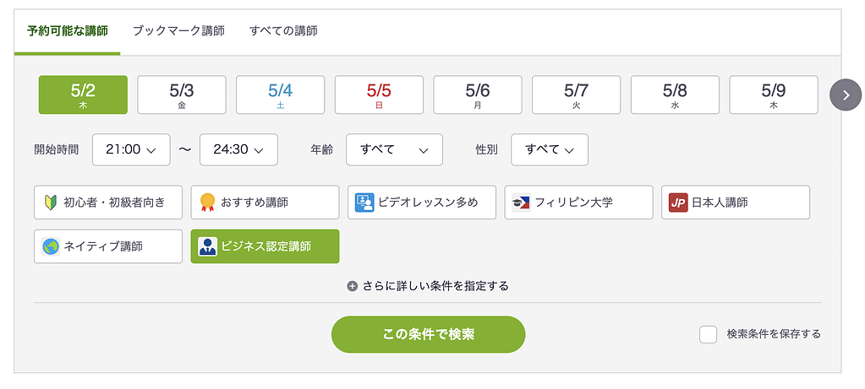Open the 性別 gender dropdown
Screen dimensions: 865x389
(x=550, y=149)
